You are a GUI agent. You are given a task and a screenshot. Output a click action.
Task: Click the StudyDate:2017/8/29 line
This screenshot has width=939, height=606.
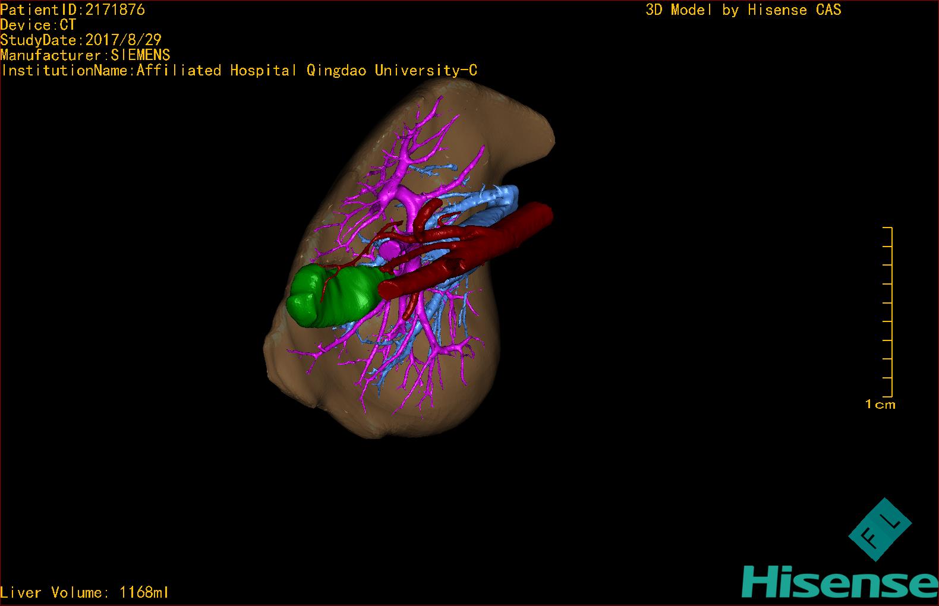81,40
